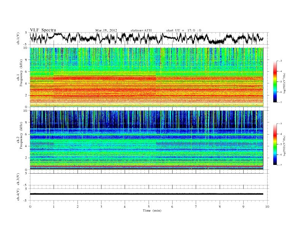
Task: Click the time axis tick label "3"
Action: [101, 207]
